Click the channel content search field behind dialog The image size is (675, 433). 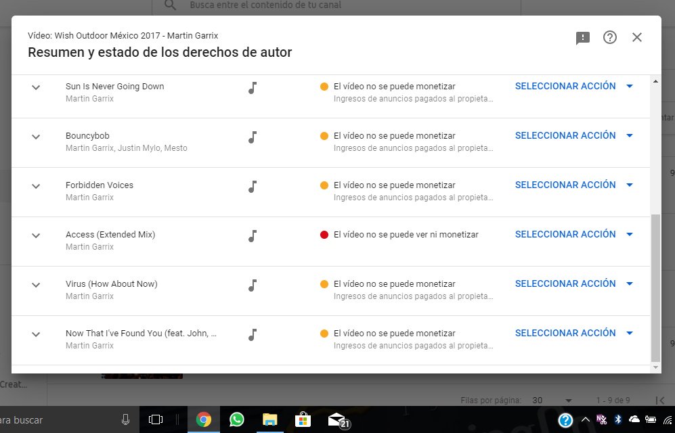336,5
